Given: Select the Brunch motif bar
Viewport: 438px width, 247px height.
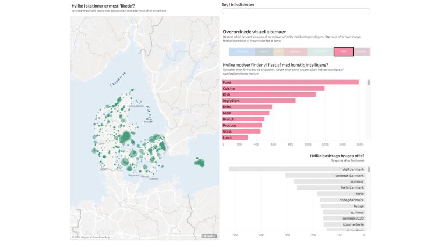Looking at the screenshot, I should point(243,119).
